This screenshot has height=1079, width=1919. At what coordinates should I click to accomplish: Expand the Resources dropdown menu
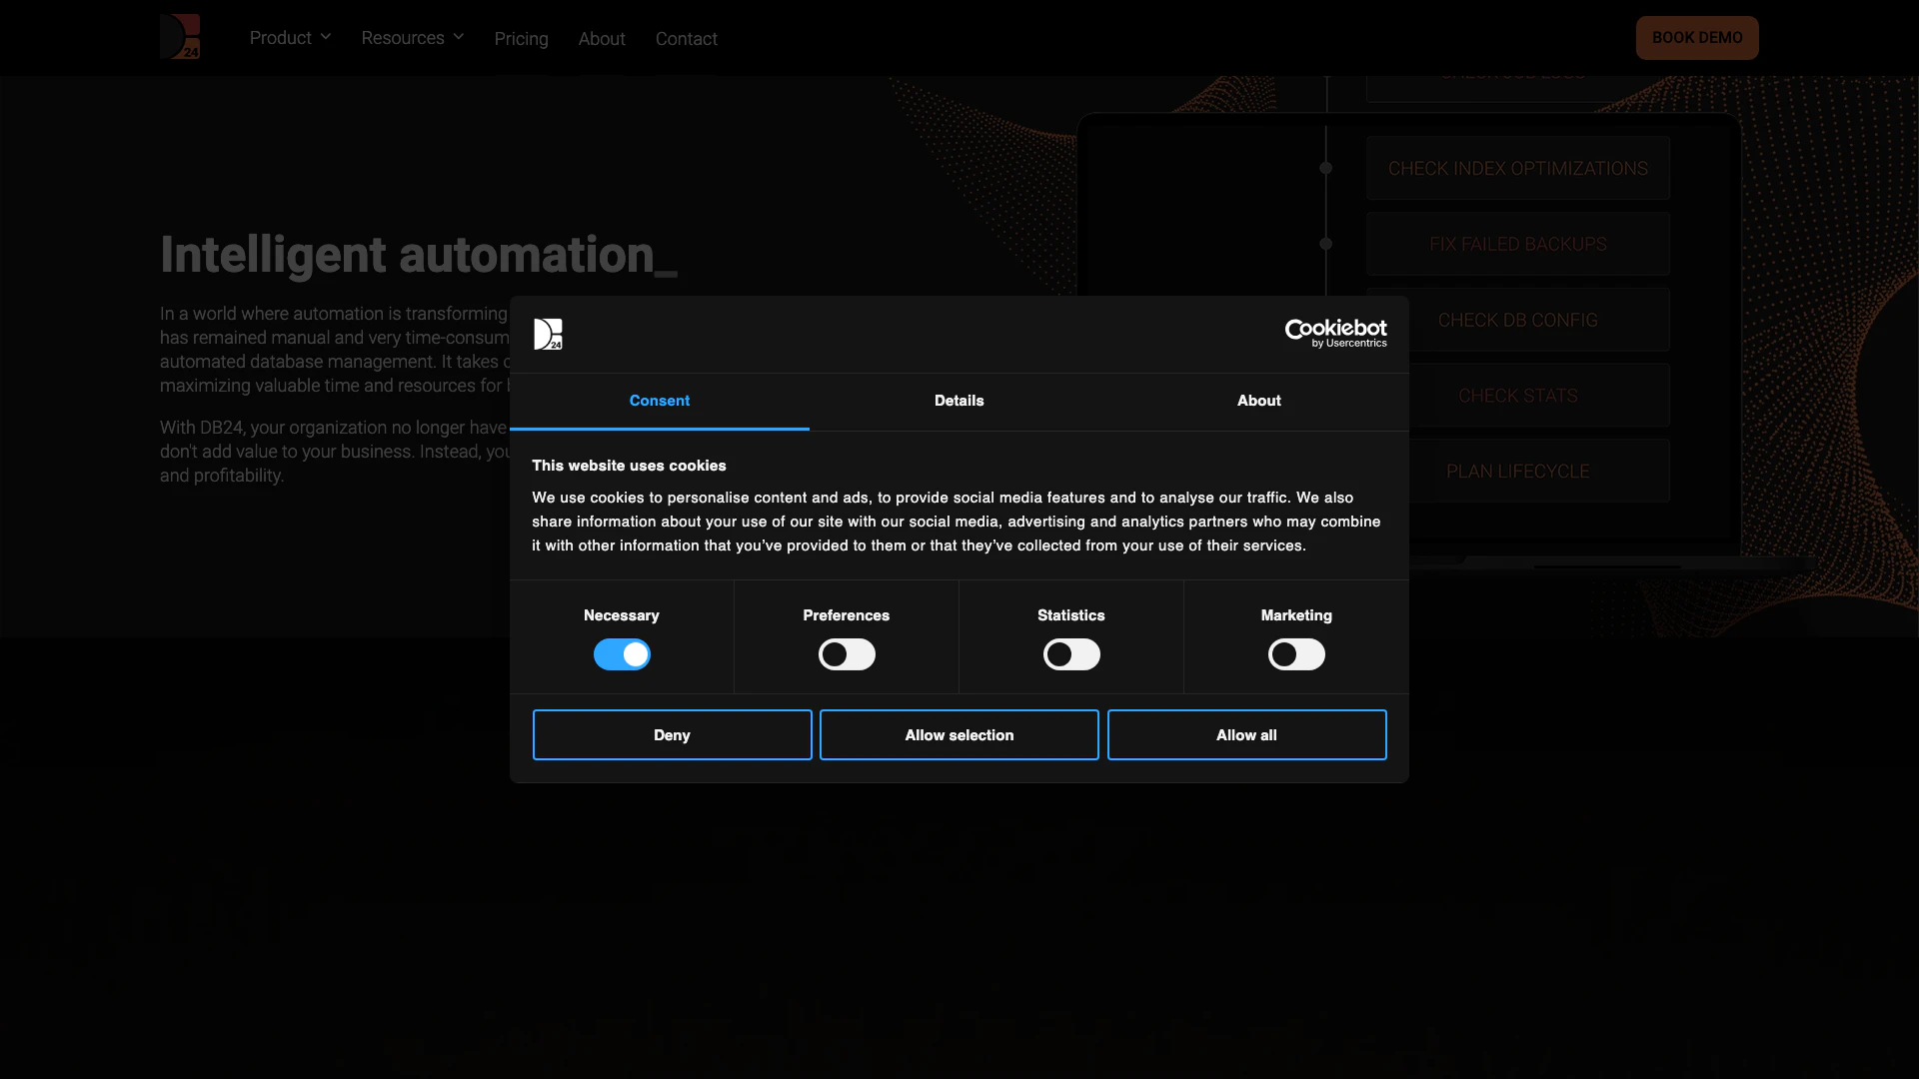click(403, 38)
